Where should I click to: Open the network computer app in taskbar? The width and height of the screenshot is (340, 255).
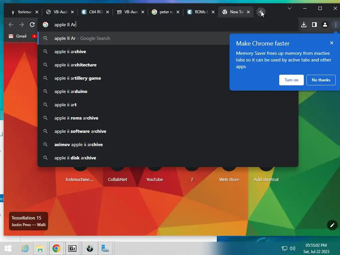(x=105, y=248)
